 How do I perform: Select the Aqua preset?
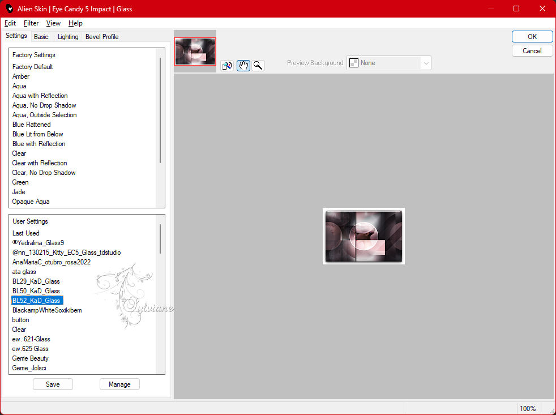pos(19,86)
